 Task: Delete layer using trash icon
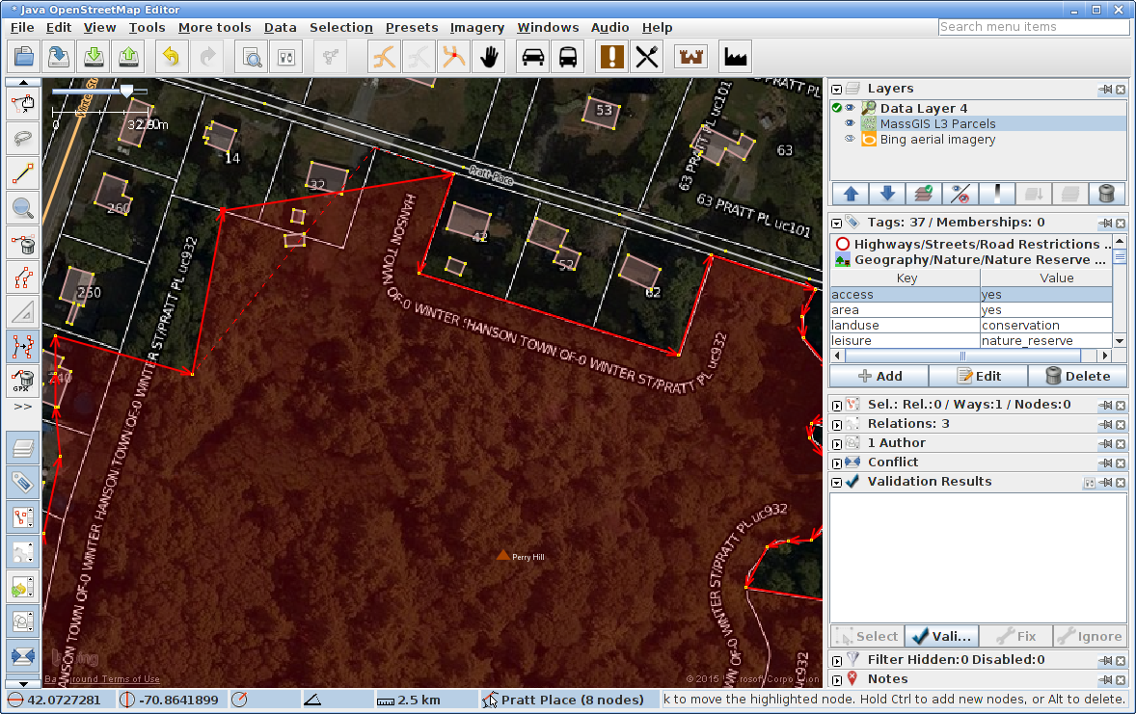[x=1107, y=194]
